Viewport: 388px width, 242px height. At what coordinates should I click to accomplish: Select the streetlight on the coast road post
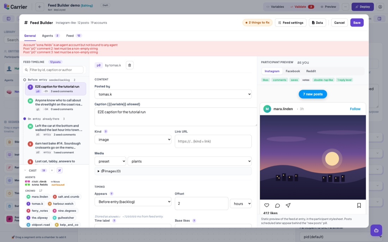pos(55,105)
